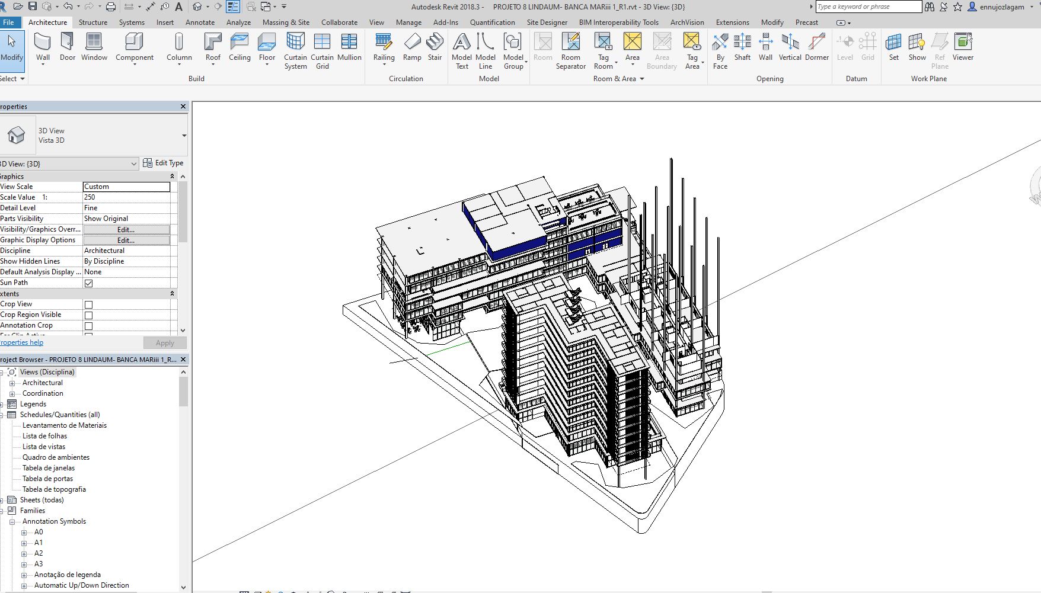1041x593 pixels.
Task: Expand the Architectural views tree node
Action: pyautogui.click(x=13, y=383)
